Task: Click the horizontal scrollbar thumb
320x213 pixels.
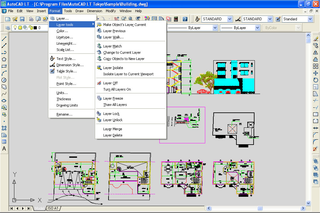Action: coord(260,208)
